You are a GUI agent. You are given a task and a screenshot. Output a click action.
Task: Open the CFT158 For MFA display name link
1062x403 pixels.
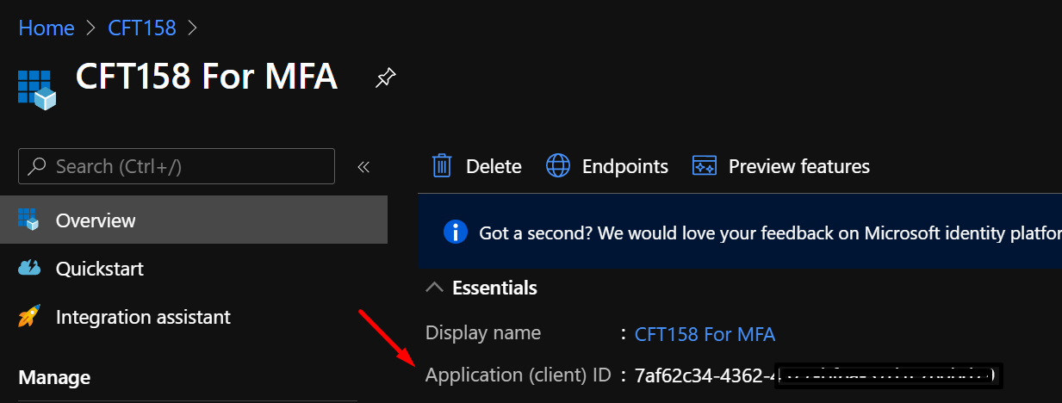[x=705, y=334]
